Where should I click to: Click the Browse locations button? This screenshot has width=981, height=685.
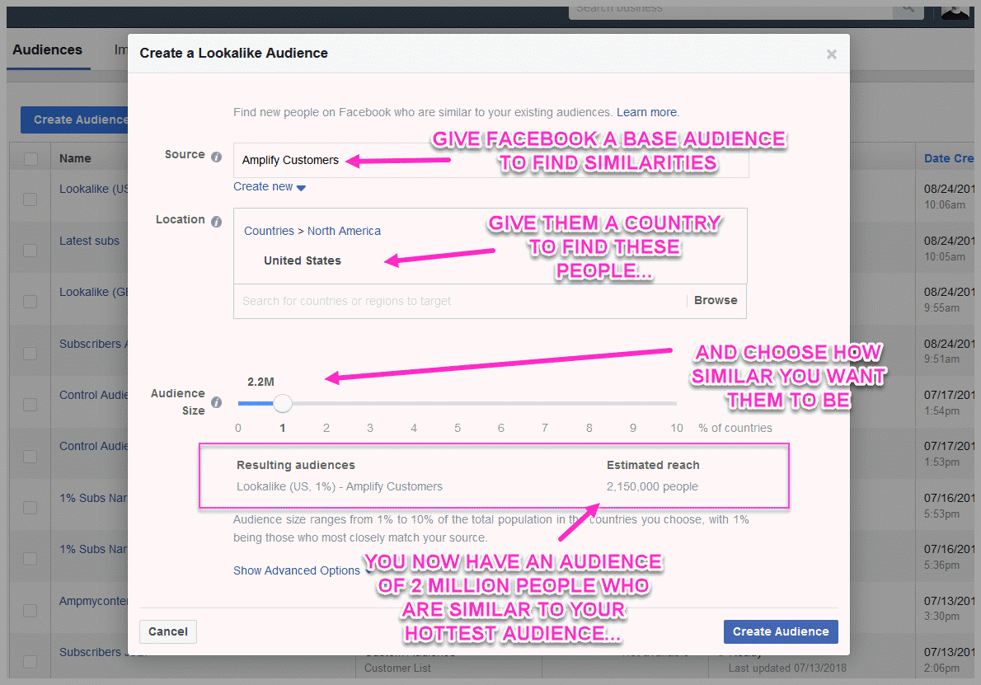coord(716,300)
